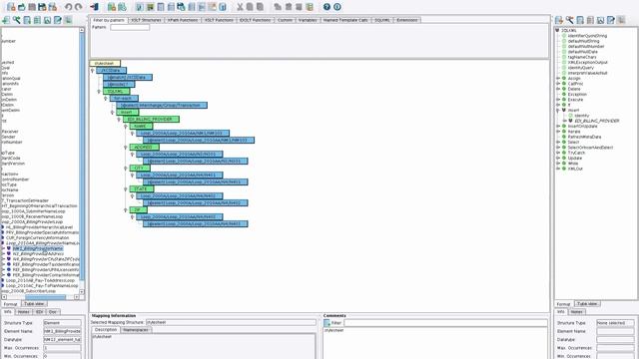This screenshot has height=359, width=639.
Task: Select XMLOut in target SQLXML tree
Action: coord(575,169)
